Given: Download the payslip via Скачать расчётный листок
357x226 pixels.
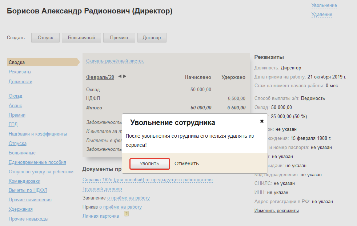Looking at the screenshot, I should [115, 61].
